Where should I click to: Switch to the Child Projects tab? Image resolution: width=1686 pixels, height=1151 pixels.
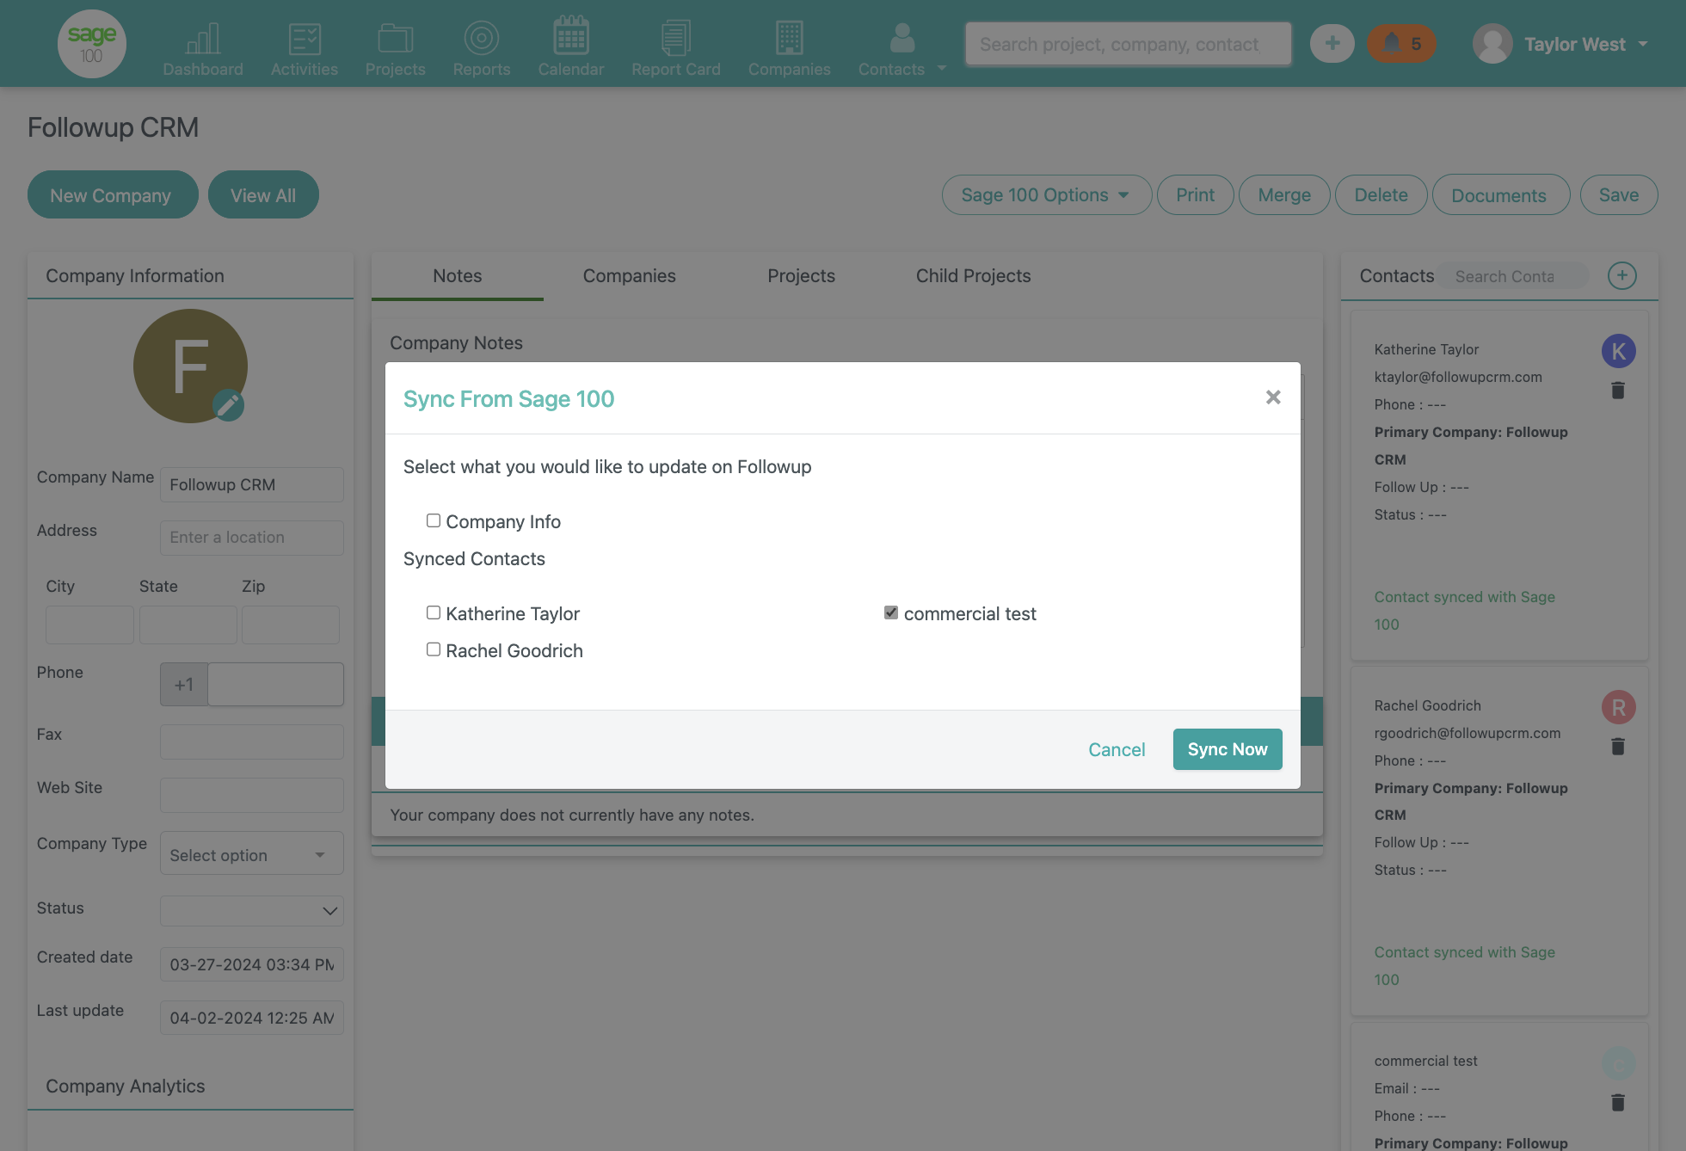click(974, 276)
